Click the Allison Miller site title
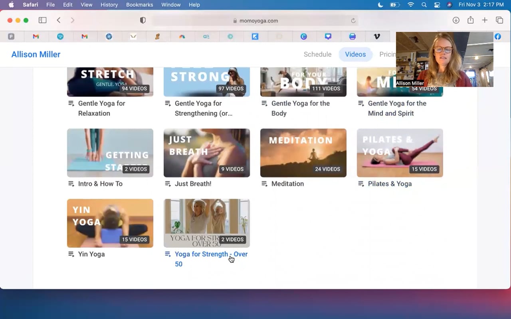The height and width of the screenshot is (319, 511). pyautogui.click(x=36, y=54)
